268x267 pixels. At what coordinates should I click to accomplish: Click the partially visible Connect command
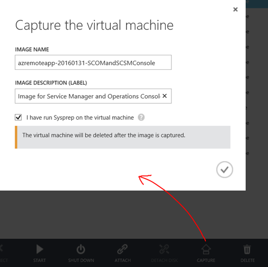pos(3,253)
